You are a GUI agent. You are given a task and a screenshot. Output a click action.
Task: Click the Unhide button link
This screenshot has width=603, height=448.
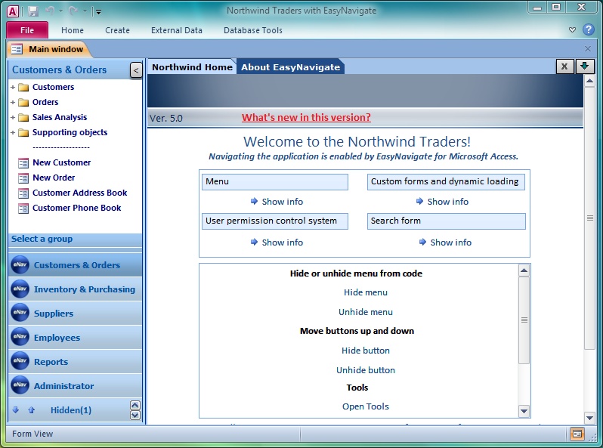pos(365,370)
